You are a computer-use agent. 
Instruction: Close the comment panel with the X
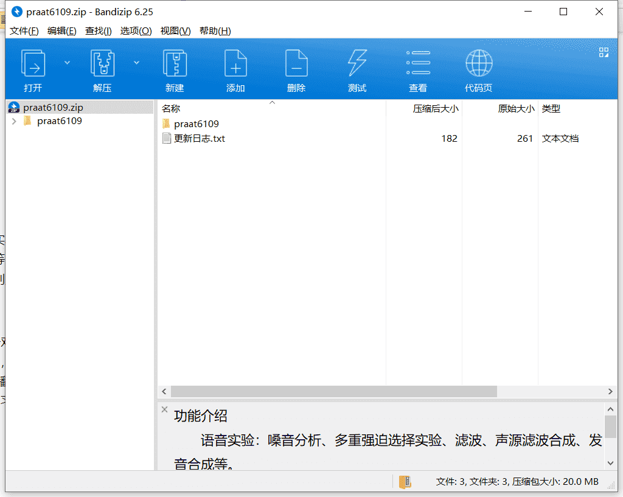(x=164, y=409)
